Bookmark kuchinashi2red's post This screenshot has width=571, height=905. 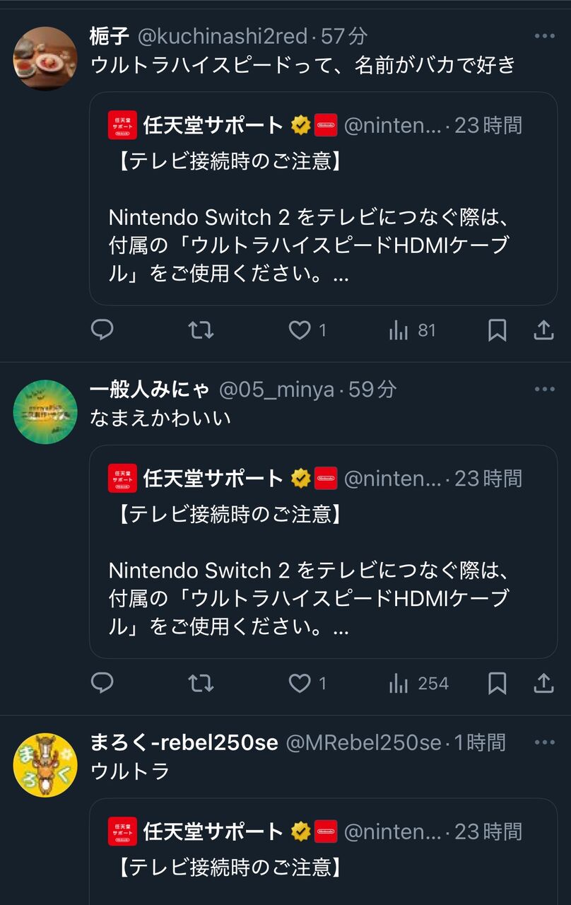[497, 330]
